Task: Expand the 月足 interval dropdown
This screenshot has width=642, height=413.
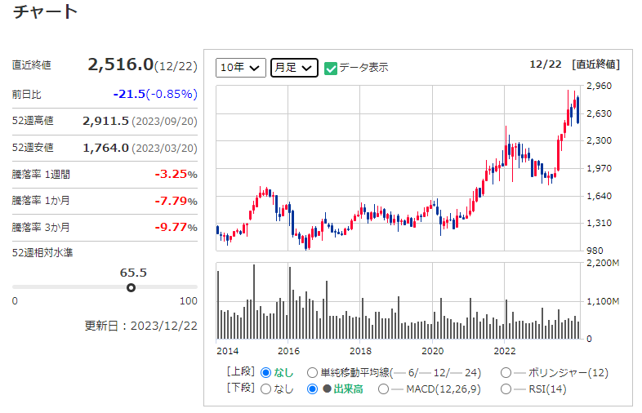Action: (x=294, y=68)
